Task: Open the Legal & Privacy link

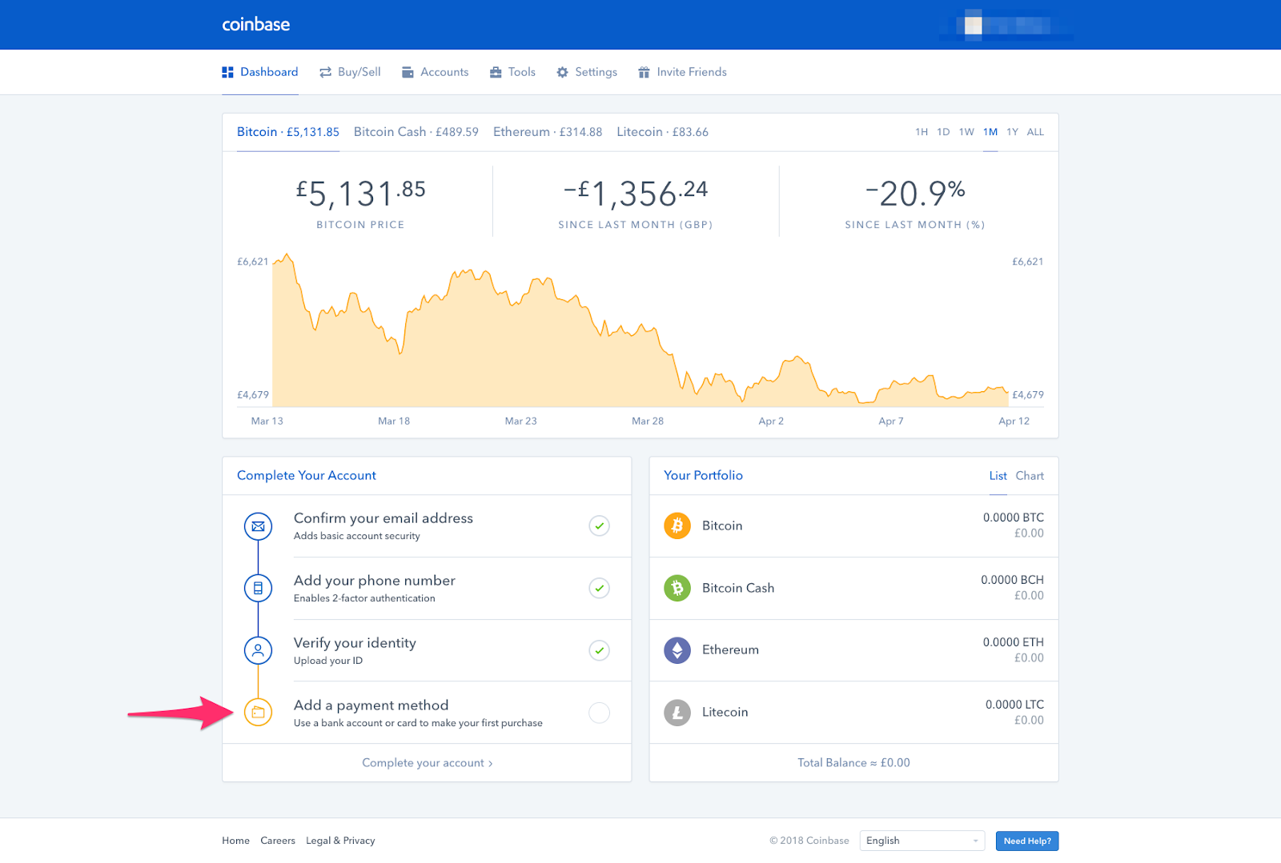Action: tap(340, 841)
